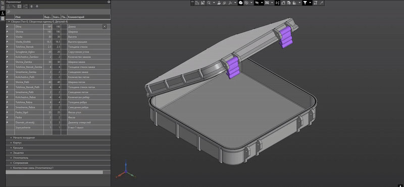Screen dimensions: 404x187
Task: Click the Комментарий column header
Action: [x=89, y=17]
